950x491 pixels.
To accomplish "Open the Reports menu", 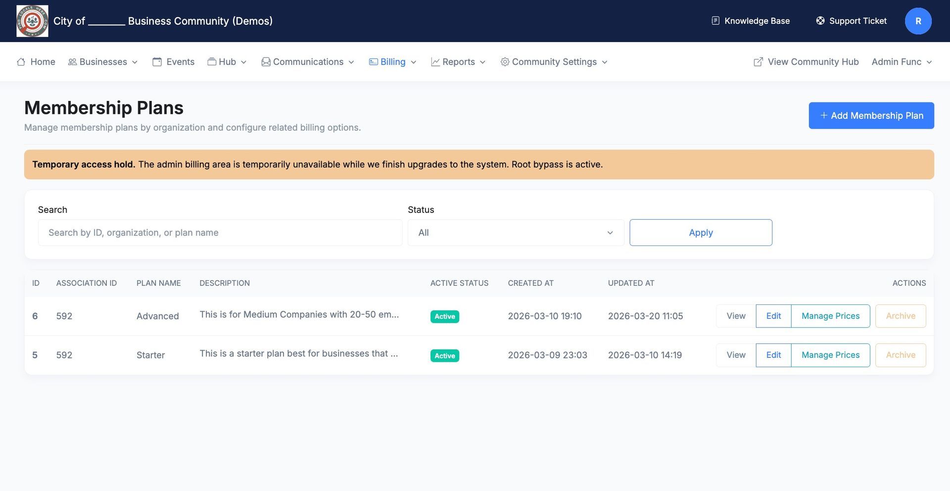I will [x=458, y=62].
